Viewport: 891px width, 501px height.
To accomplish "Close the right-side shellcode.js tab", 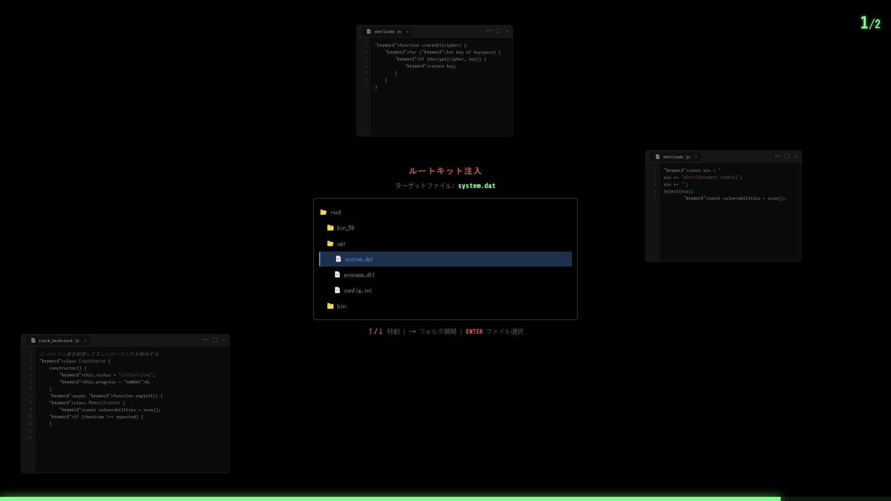I will 696,157.
